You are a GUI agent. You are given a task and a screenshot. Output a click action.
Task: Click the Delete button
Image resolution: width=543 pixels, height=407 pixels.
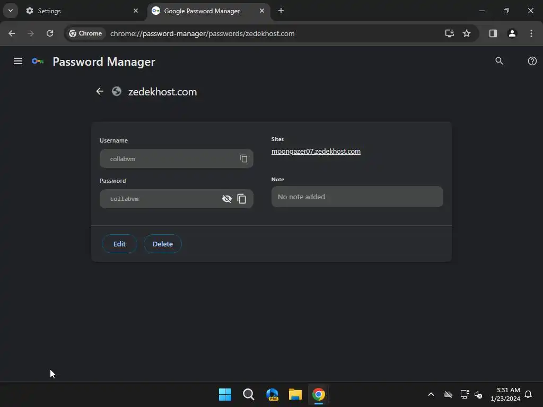[x=163, y=244]
